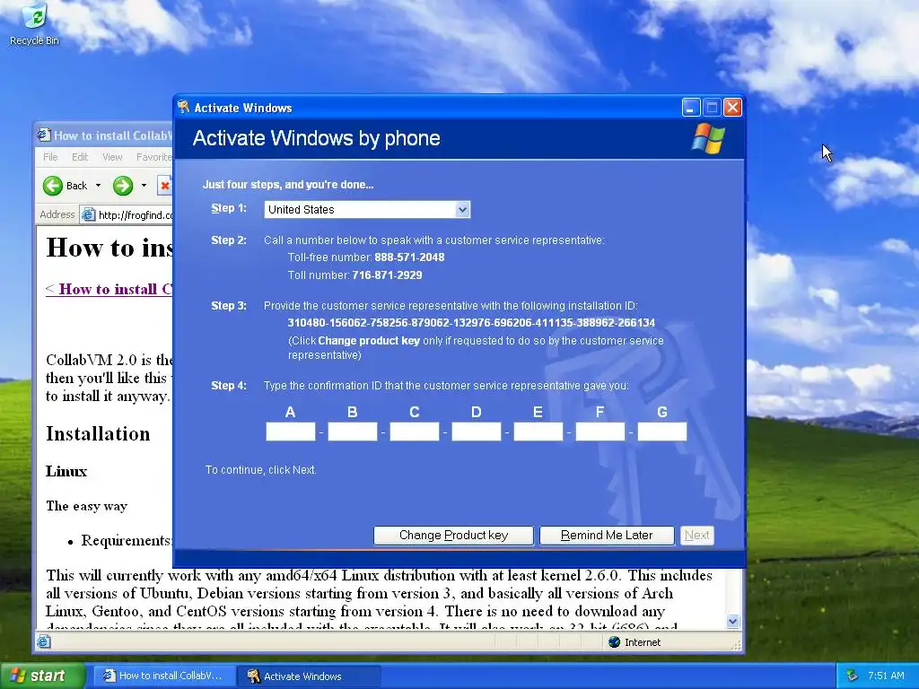This screenshot has width=919, height=689.
Task: Click the Change Product key button
Action: 453,536
